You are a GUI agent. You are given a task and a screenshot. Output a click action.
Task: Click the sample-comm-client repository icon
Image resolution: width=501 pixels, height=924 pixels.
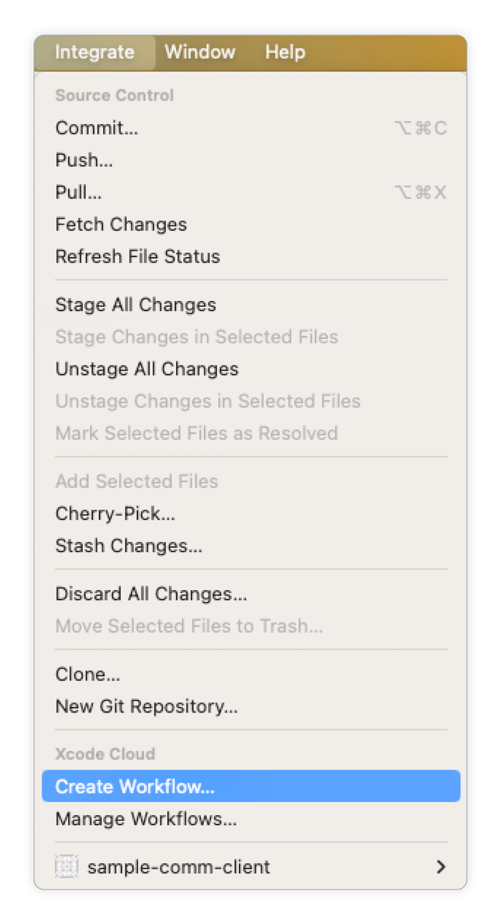coord(67,866)
